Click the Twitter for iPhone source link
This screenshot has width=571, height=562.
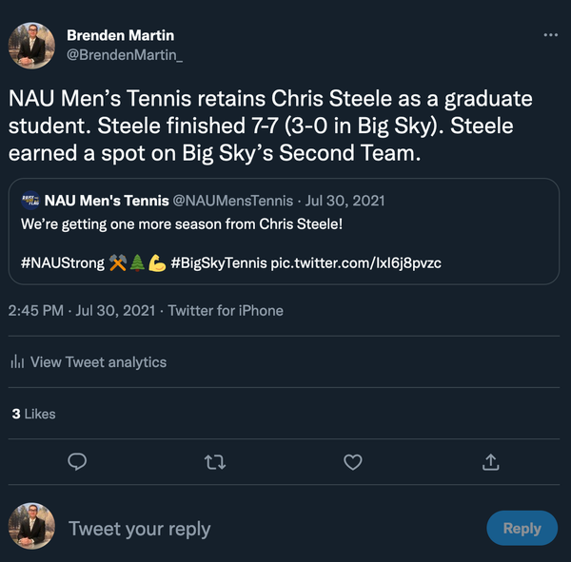226,311
